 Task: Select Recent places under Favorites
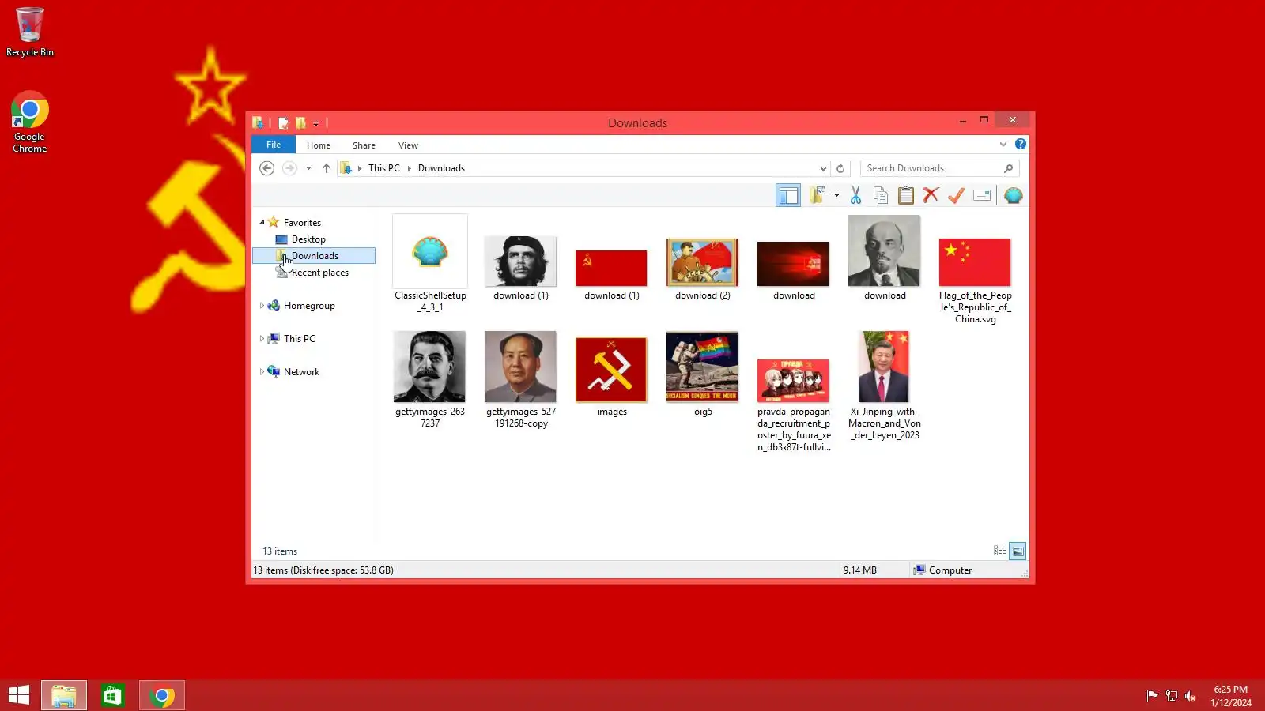(x=319, y=273)
